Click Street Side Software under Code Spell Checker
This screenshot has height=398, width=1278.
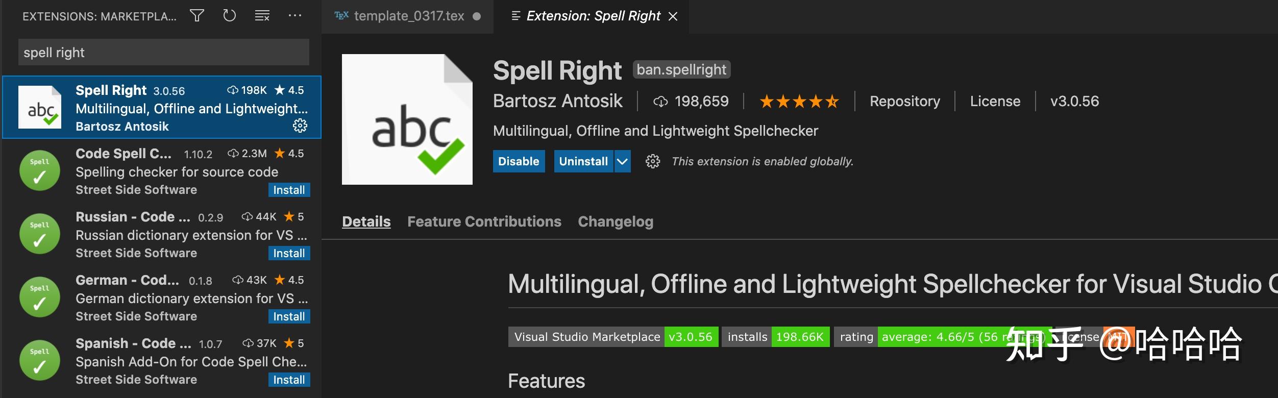(136, 190)
